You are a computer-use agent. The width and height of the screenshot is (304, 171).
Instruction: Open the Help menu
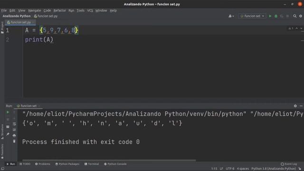pos(113,10)
